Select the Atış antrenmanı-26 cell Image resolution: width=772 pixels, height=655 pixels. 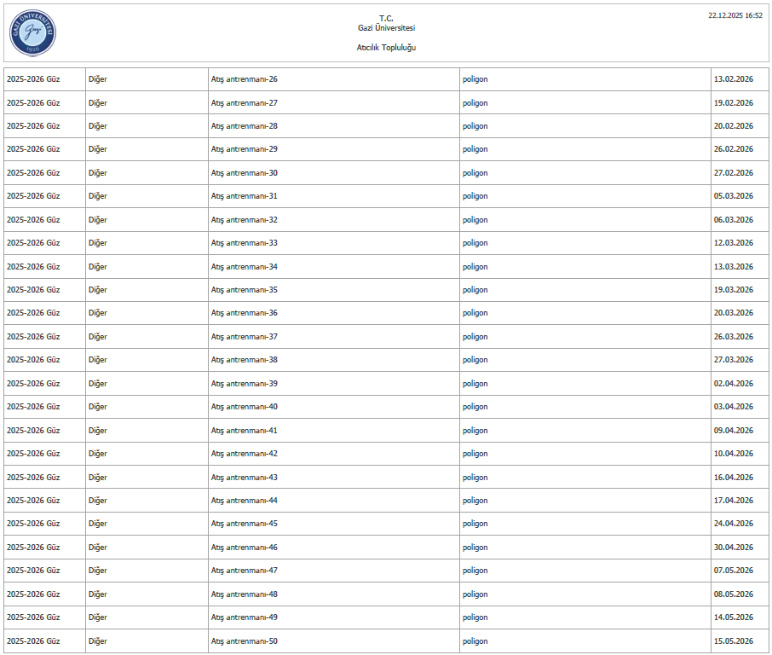(x=245, y=79)
